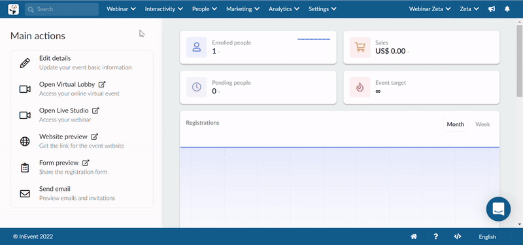Expand the Marketing menu
The height and width of the screenshot is (245, 523).
pyautogui.click(x=243, y=9)
